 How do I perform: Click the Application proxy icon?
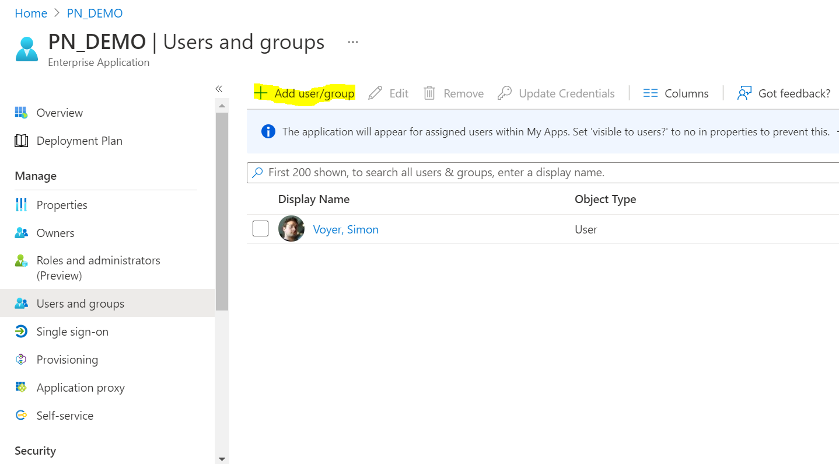coord(21,388)
